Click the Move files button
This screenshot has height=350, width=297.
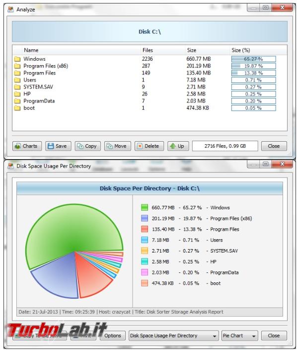tap(118, 146)
